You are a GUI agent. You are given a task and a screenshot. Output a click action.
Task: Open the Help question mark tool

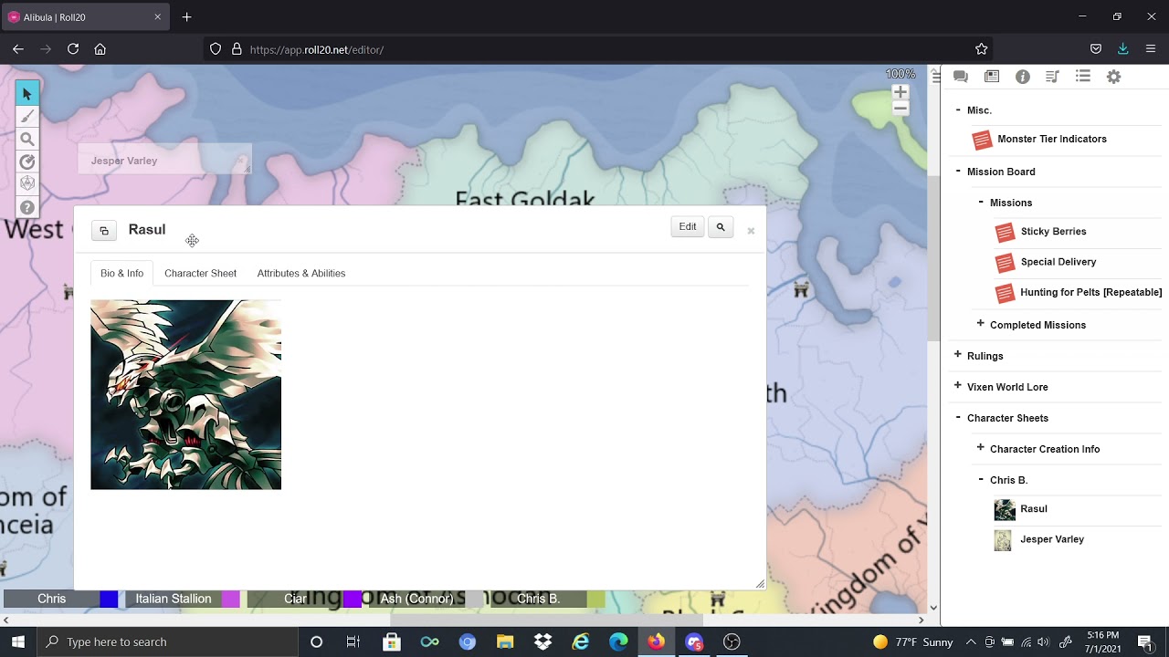27,207
